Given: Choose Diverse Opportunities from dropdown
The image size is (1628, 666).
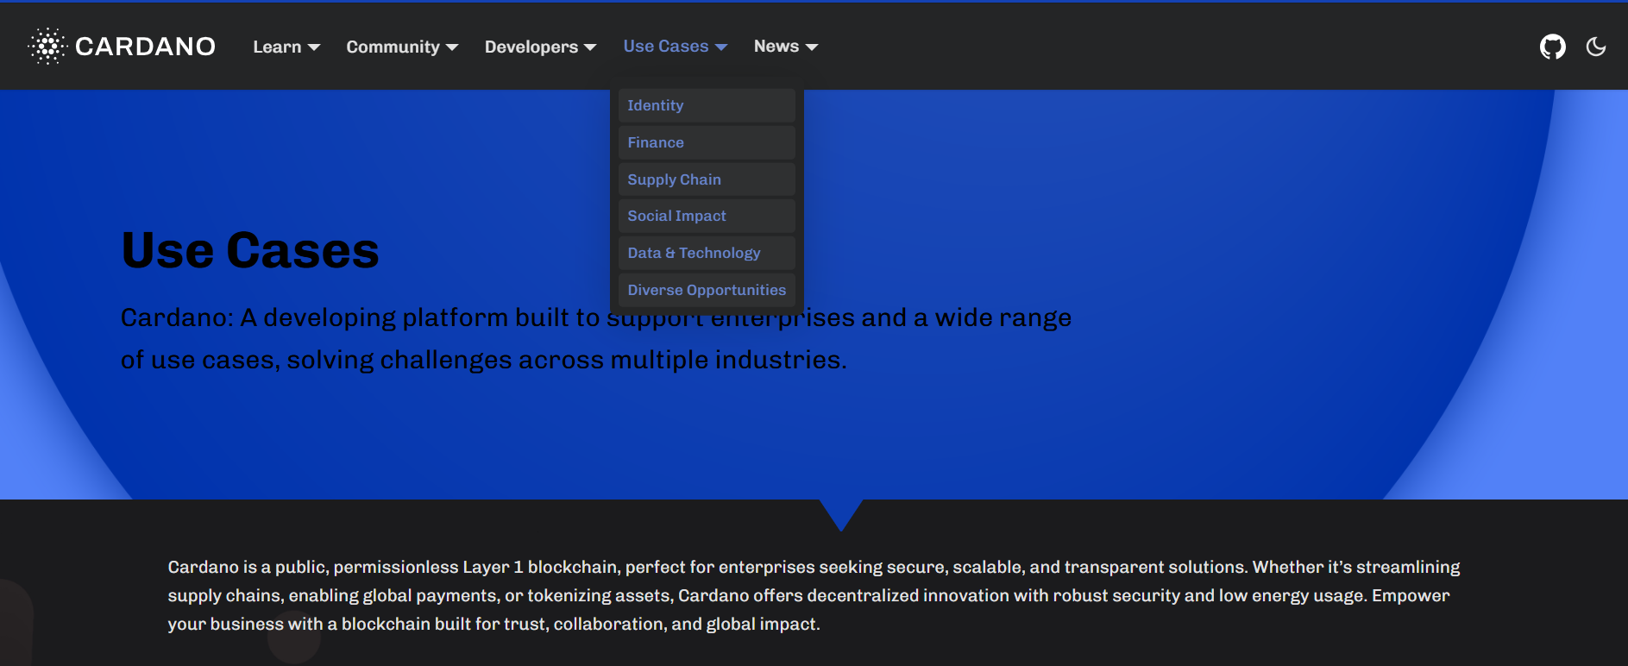Looking at the screenshot, I should click(x=707, y=290).
